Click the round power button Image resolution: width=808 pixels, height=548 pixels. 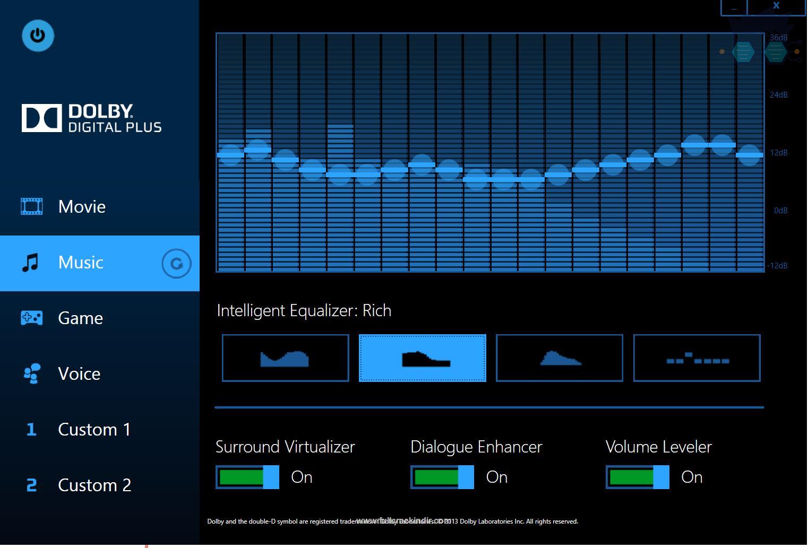[x=38, y=36]
